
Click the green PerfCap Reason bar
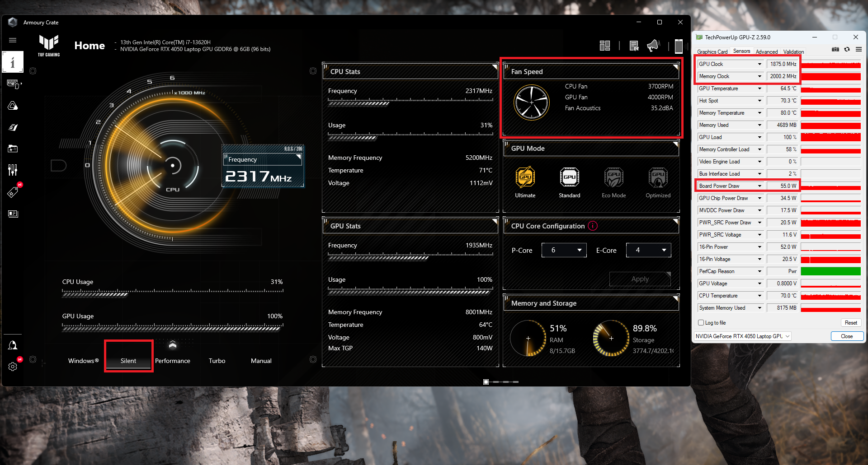point(830,271)
